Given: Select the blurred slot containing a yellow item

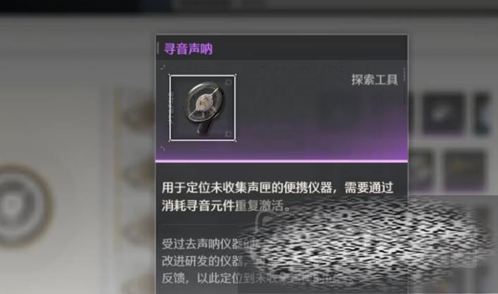Looking at the screenshot, I should pos(464,170).
